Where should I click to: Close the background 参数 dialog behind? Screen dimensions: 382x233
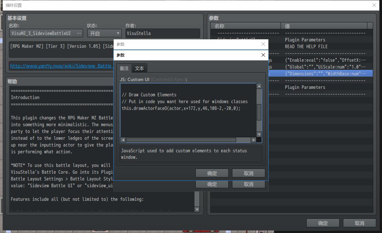(x=263, y=44)
